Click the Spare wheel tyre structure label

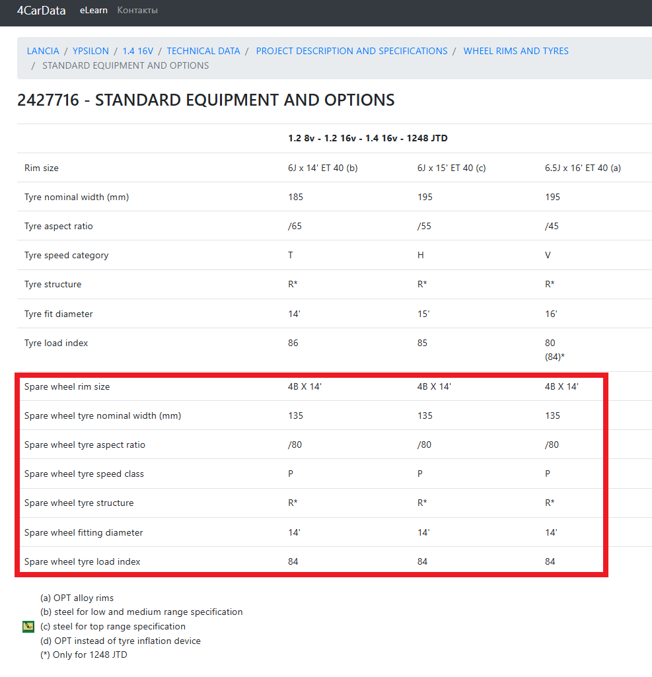[x=79, y=503]
